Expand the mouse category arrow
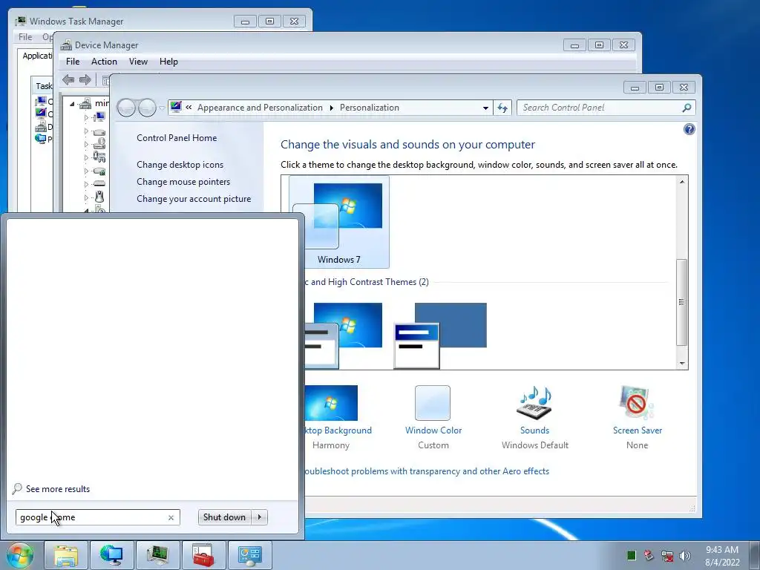760x570 pixels. tap(86, 197)
